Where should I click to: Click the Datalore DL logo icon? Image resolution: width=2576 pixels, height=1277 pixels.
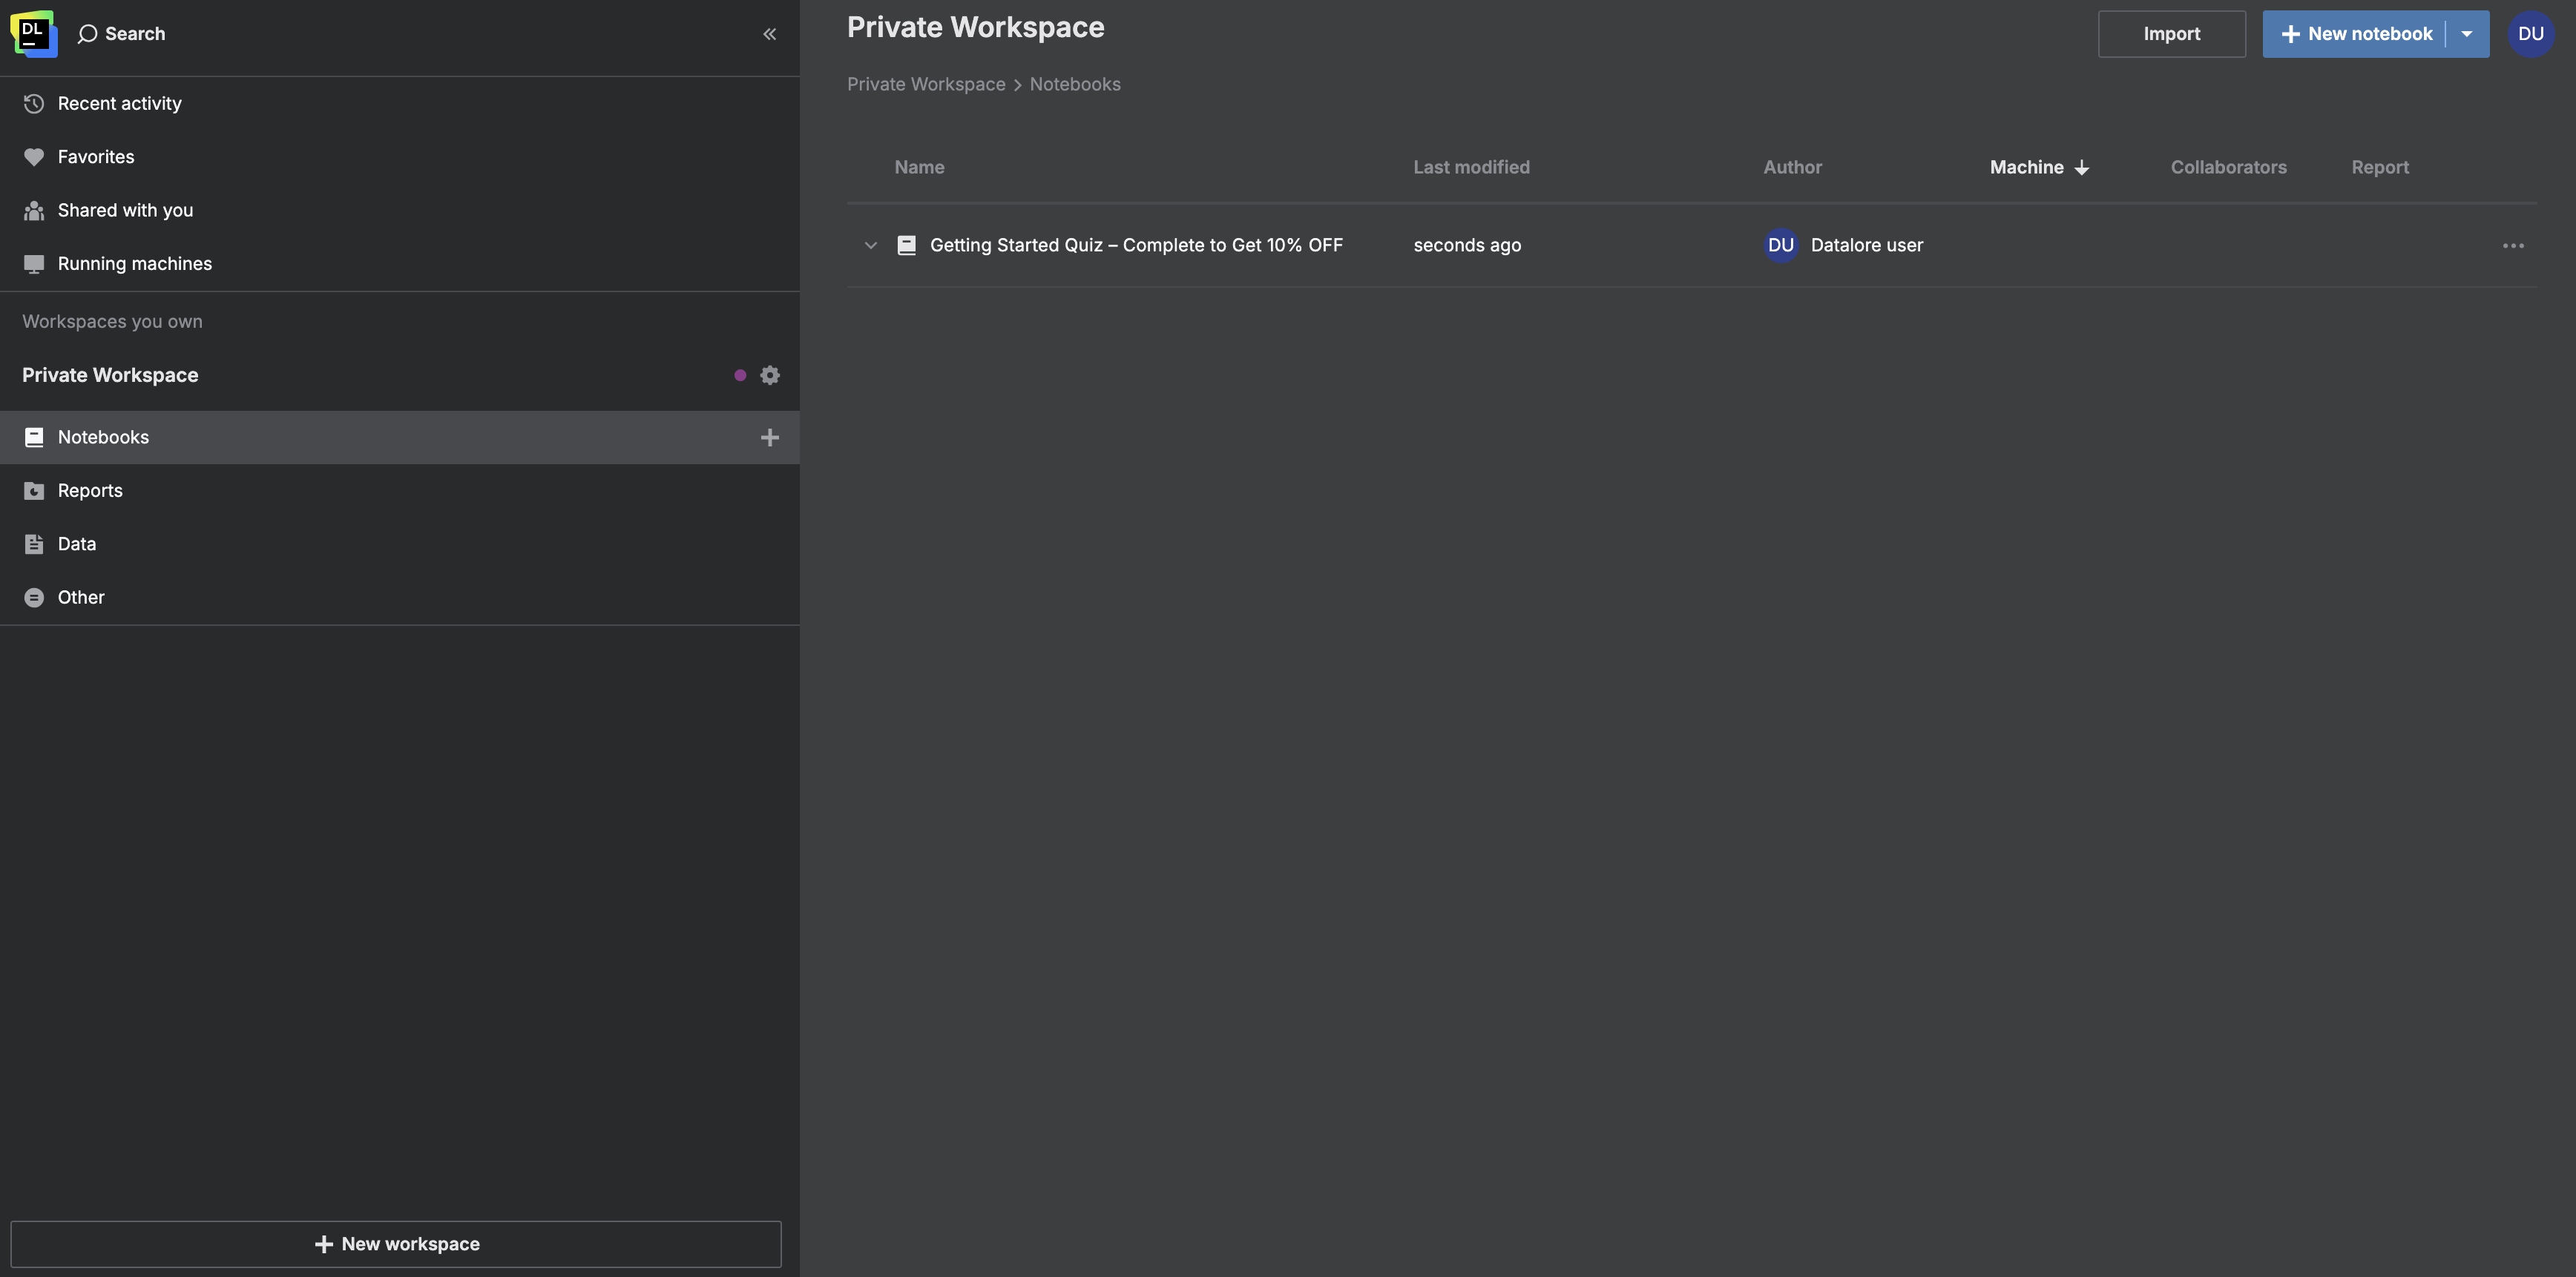[x=33, y=33]
